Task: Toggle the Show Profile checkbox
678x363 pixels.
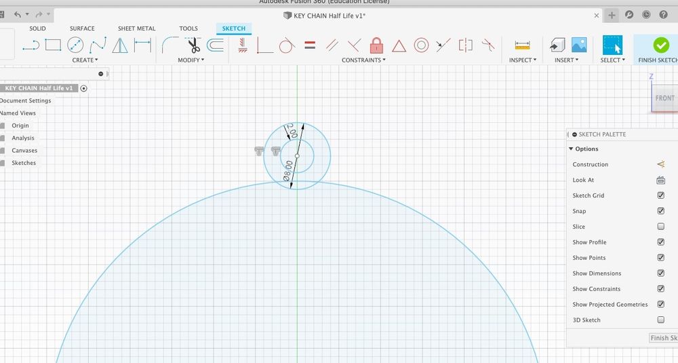Action: pyautogui.click(x=660, y=242)
